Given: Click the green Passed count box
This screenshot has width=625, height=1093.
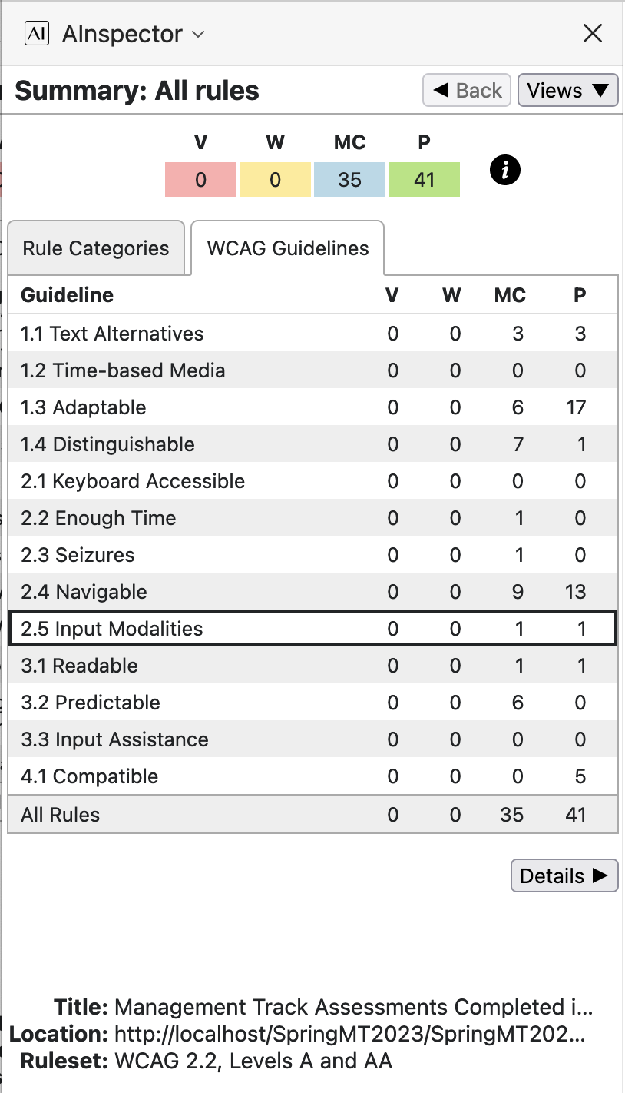Looking at the screenshot, I should (x=424, y=180).
